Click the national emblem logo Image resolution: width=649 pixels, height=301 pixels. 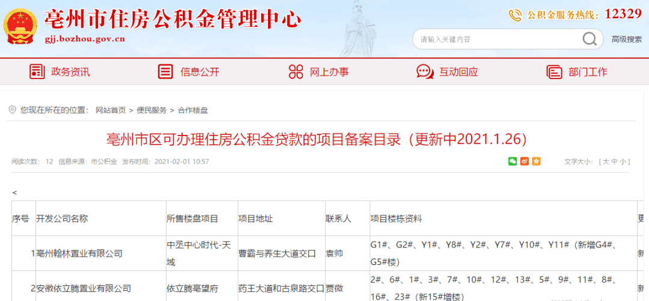point(20,26)
